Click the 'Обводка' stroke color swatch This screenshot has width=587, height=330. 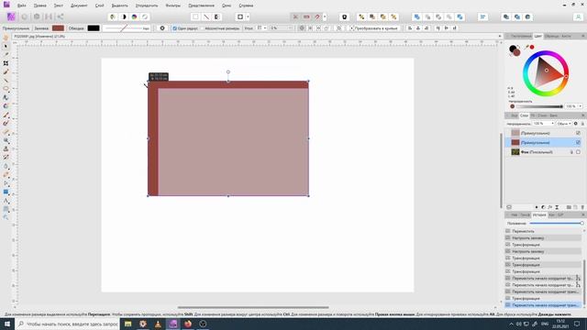[x=94, y=28]
